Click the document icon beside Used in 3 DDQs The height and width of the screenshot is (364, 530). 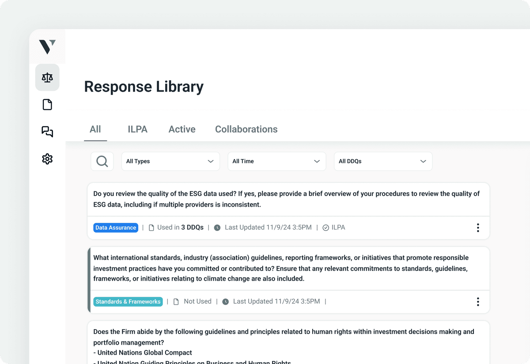[150, 227]
